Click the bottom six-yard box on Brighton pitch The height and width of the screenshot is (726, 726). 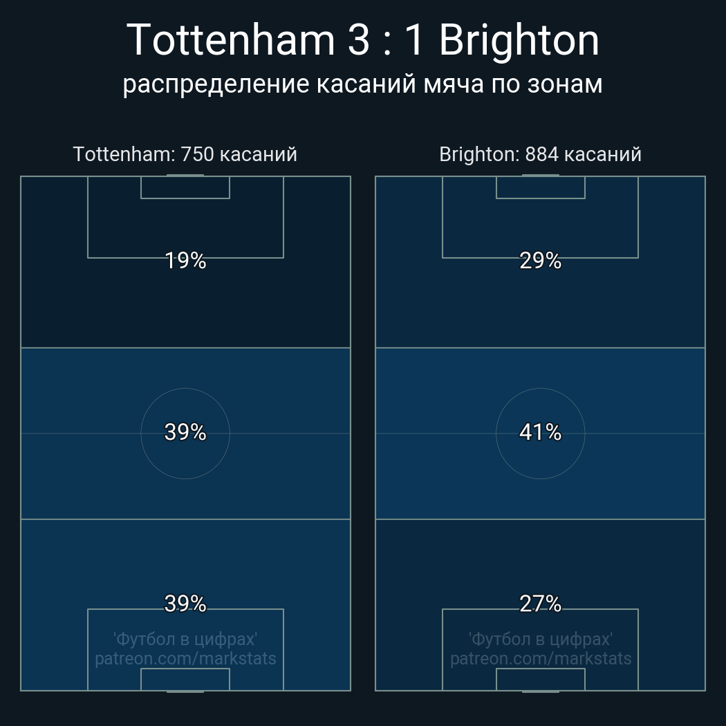[x=540, y=679]
